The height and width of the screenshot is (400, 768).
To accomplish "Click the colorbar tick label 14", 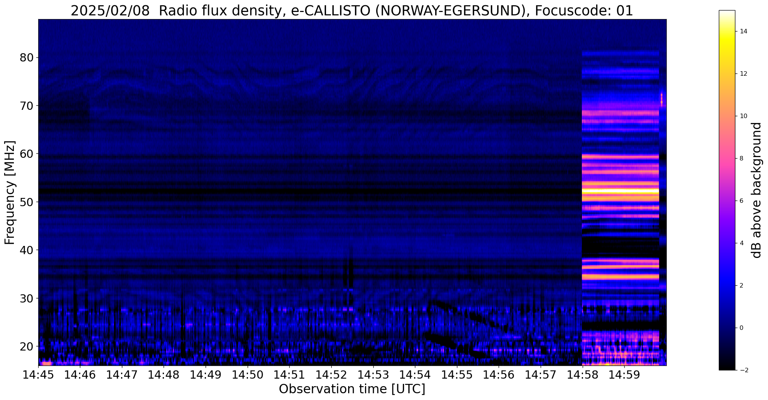I will [743, 31].
